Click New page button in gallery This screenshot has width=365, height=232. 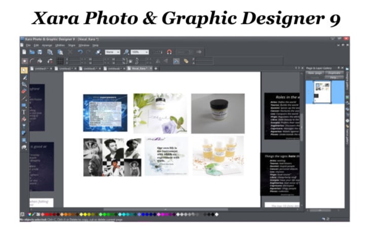point(315,73)
